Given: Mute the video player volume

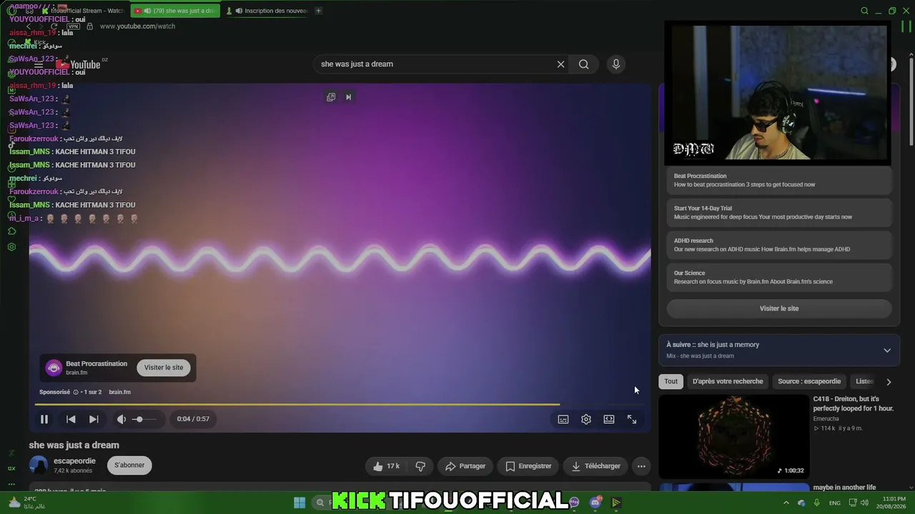Looking at the screenshot, I should (x=122, y=419).
